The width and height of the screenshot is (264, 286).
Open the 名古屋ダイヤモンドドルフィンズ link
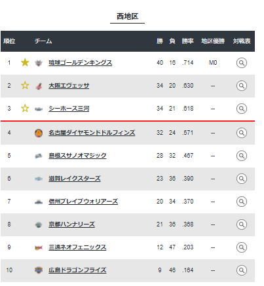click(92, 133)
